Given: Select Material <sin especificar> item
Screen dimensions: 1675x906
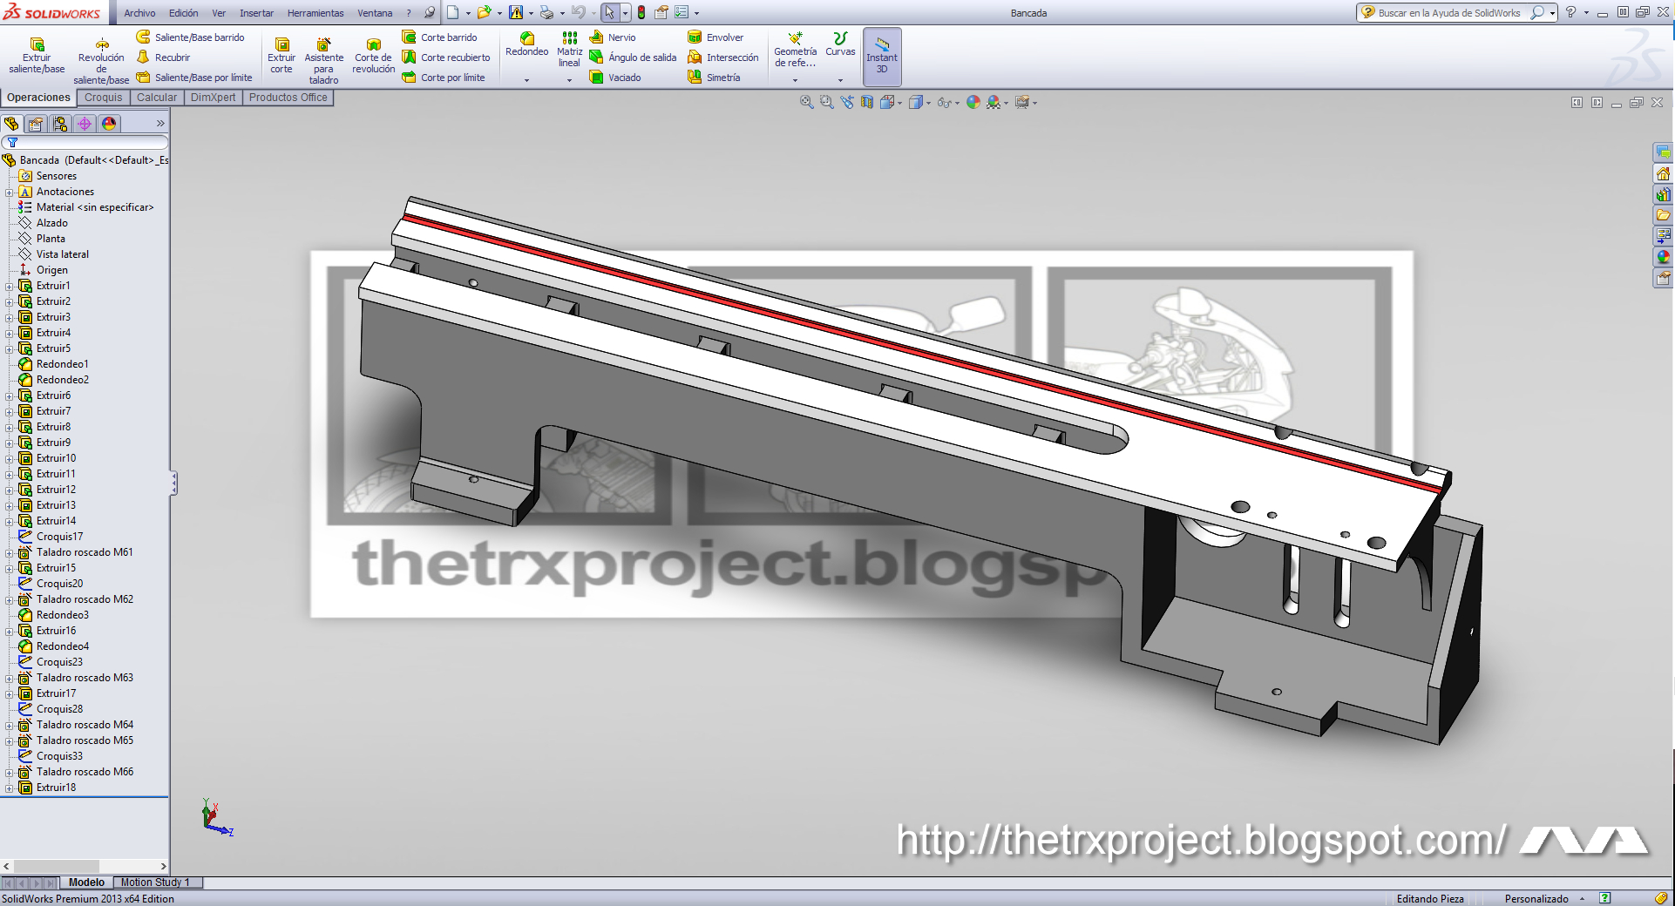Looking at the screenshot, I should click(86, 207).
